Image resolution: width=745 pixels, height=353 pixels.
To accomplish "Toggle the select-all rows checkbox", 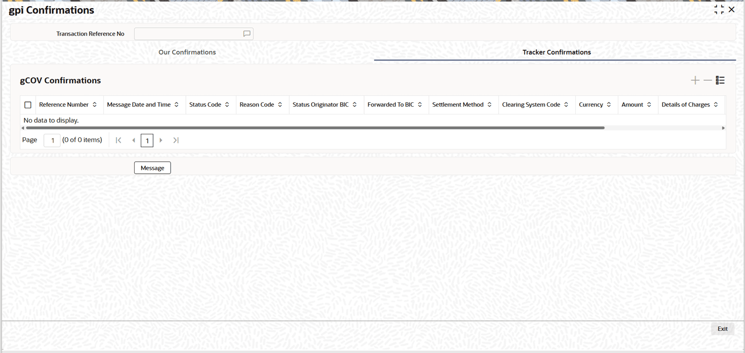I will point(28,105).
